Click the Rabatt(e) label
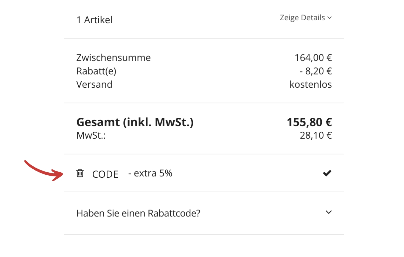Image resolution: width=404 pixels, height=257 pixels. coord(96,71)
